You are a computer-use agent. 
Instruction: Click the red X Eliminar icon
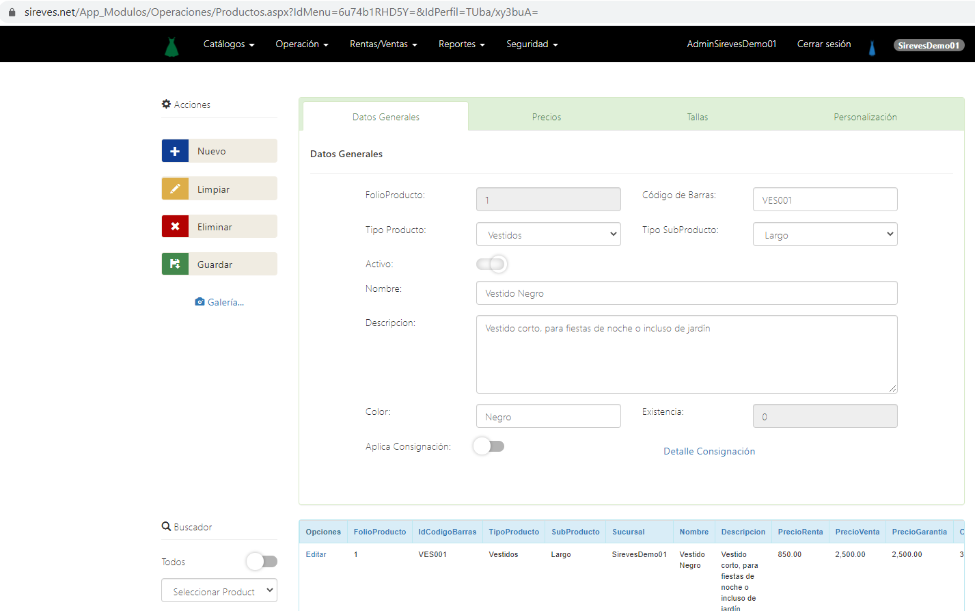[x=175, y=226]
